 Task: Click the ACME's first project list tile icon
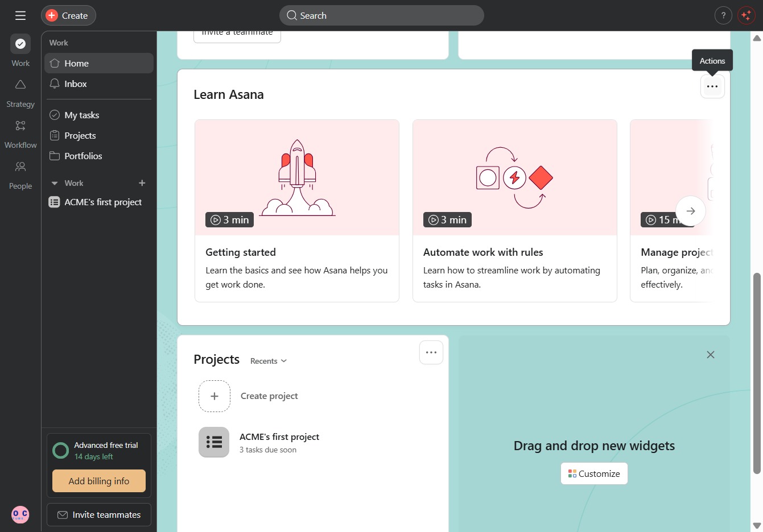(x=214, y=442)
